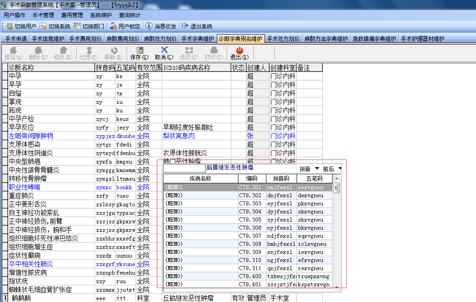
Task: Cancel edits with 取消(C) icon
Action: coord(164,50)
